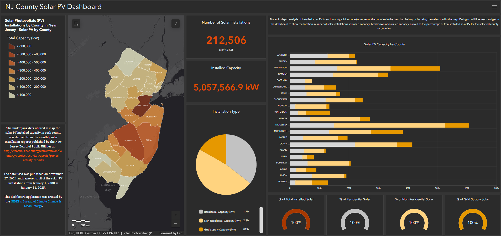Click the Installation Type legend scrollbar
Screen dimensions: 501x236
261,220
